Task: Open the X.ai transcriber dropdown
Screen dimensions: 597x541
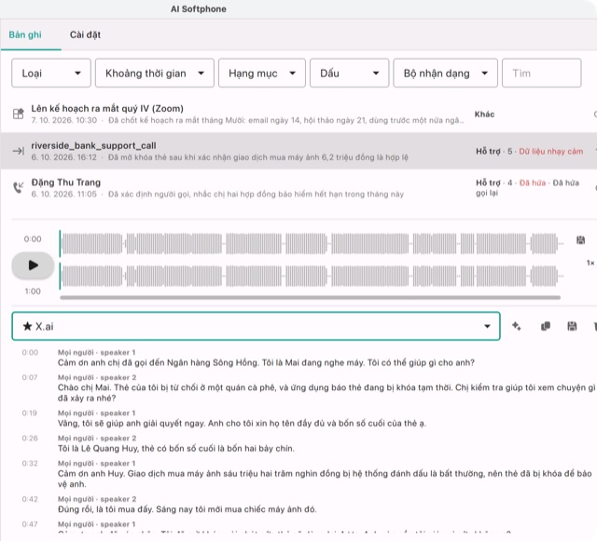Action: pyautogui.click(x=256, y=326)
